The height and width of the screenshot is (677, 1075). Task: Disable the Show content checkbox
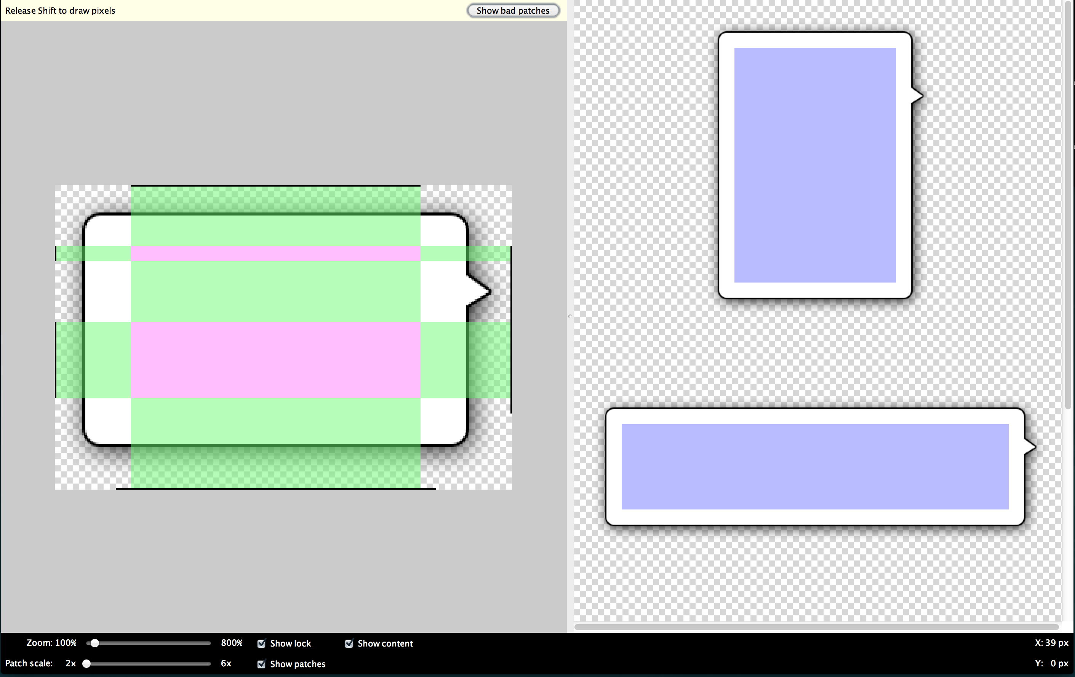[349, 643]
